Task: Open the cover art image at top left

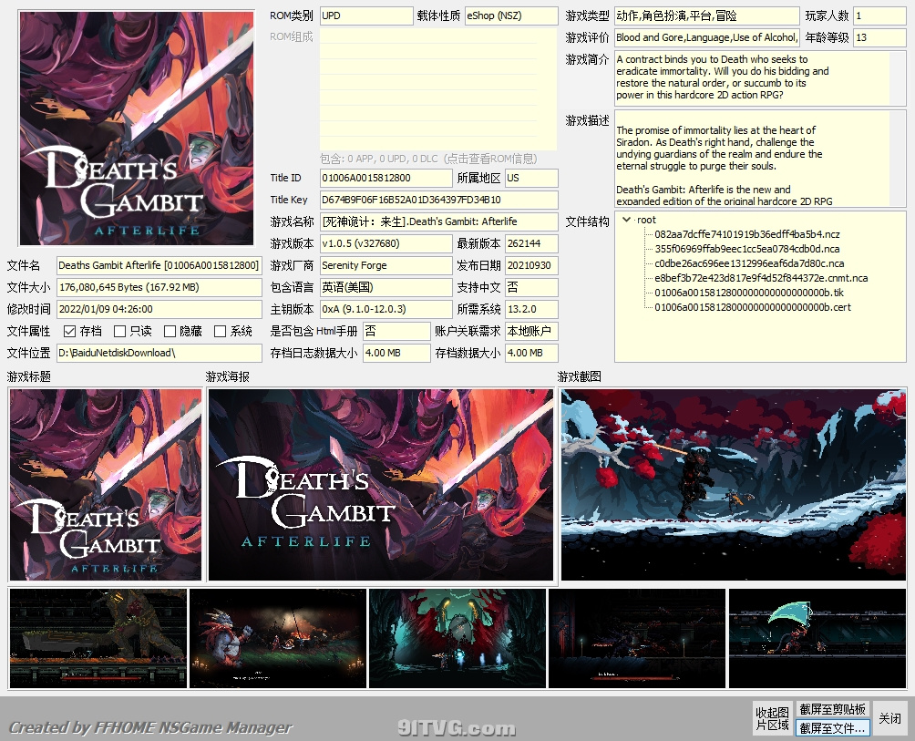Action: 137,129
